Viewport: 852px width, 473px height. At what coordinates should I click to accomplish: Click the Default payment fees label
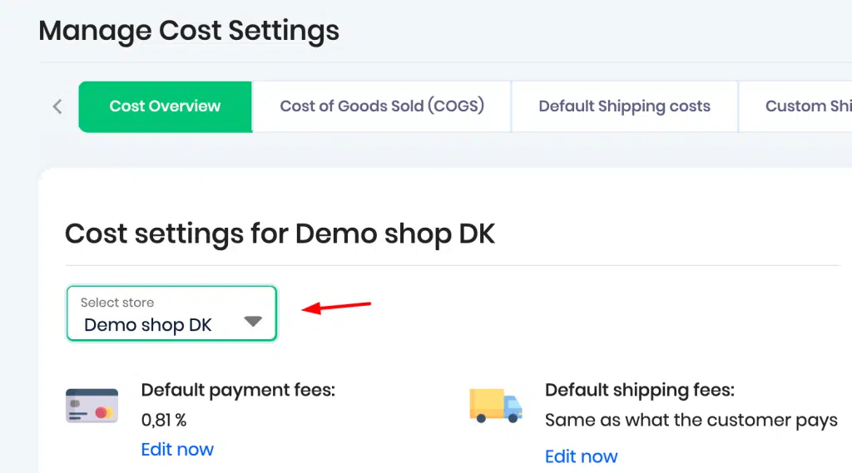point(238,390)
